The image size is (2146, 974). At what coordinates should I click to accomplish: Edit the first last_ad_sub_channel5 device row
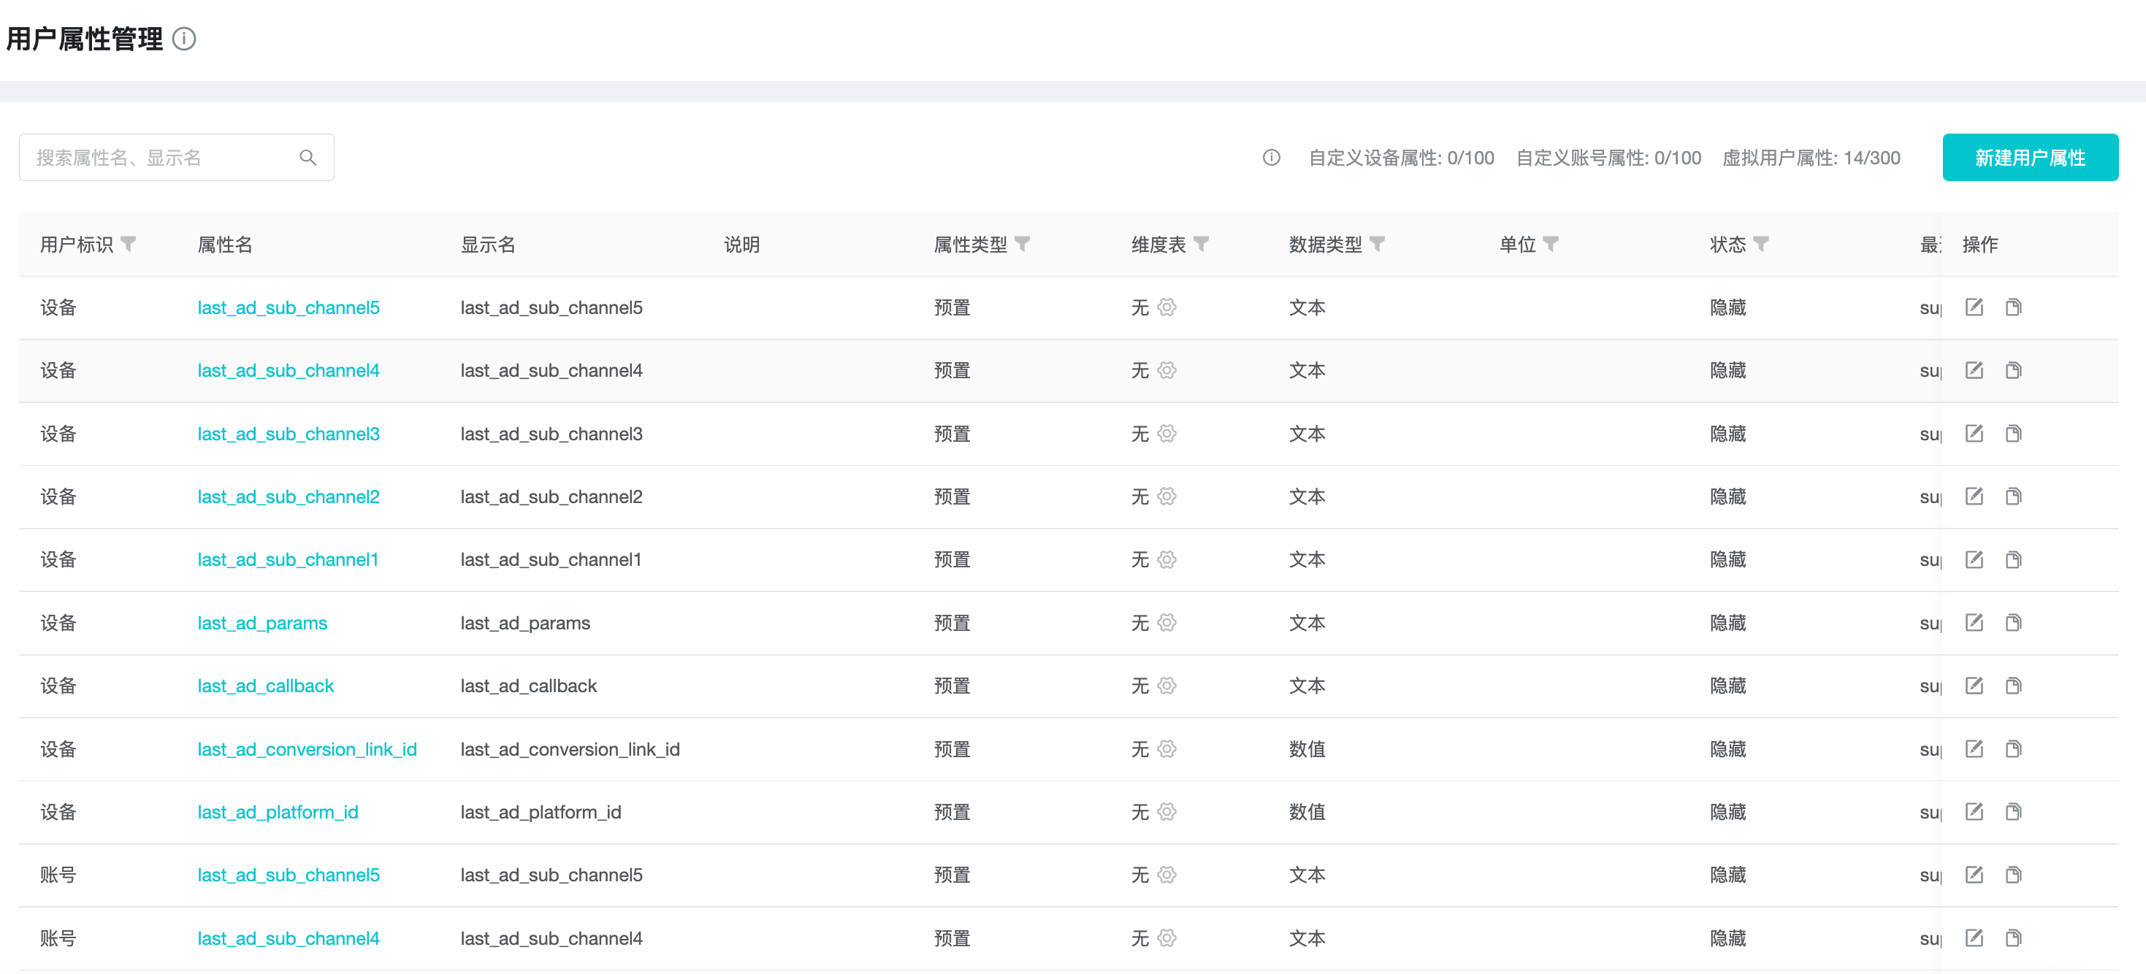tap(1973, 307)
